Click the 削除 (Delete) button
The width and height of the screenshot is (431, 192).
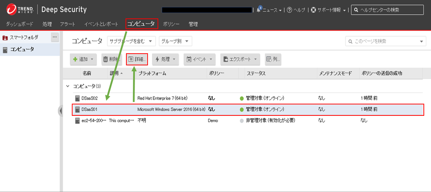click(x=111, y=59)
